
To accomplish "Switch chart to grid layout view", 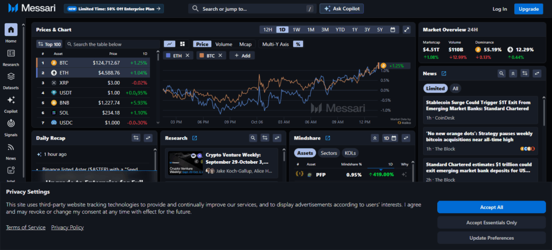I will (x=182, y=44).
